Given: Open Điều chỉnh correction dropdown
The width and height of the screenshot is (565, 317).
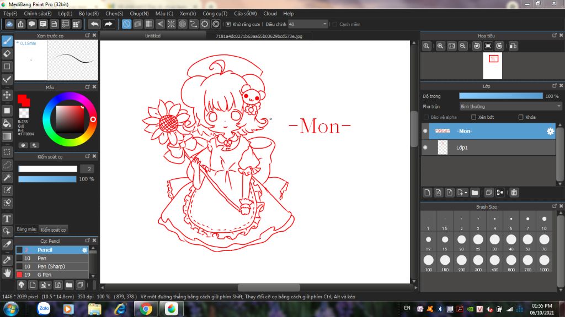Looking at the screenshot, I should [308, 24].
